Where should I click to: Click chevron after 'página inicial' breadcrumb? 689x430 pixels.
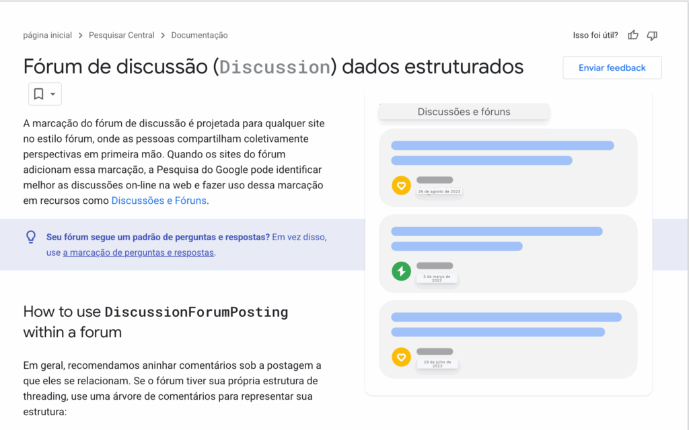pyautogui.click(x=81, y=35)
